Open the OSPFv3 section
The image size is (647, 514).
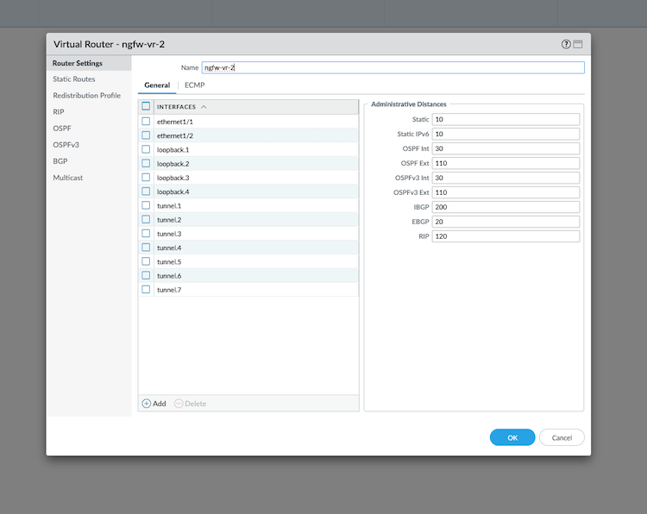[x=66, y=145]
